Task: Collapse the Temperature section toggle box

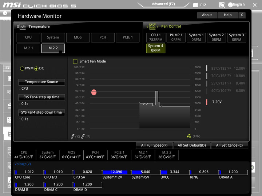Action: point(18,26)
